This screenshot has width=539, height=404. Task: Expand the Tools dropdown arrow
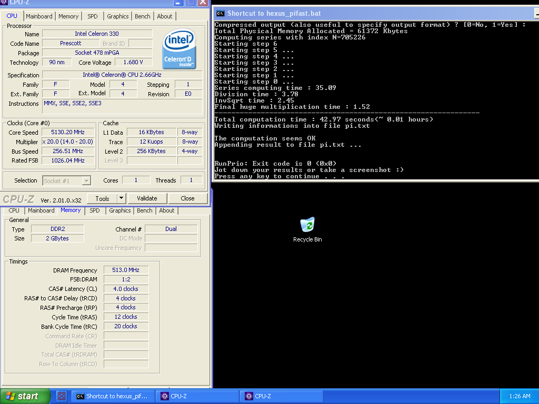point(122,198)
